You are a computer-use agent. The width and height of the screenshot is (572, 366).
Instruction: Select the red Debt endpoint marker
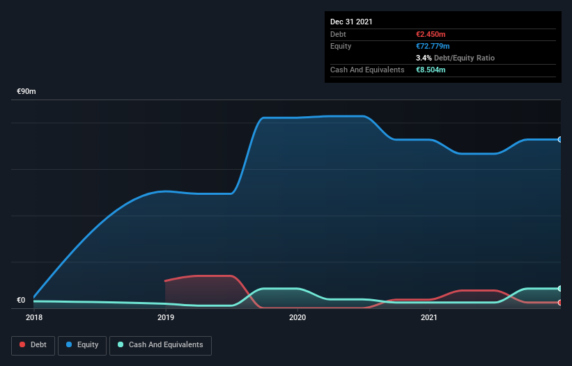(x=560, y=302)
